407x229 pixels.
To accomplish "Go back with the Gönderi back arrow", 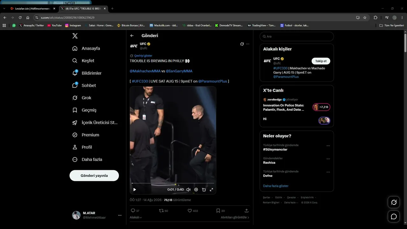I will pyautogui.click(x=132, y=36).
